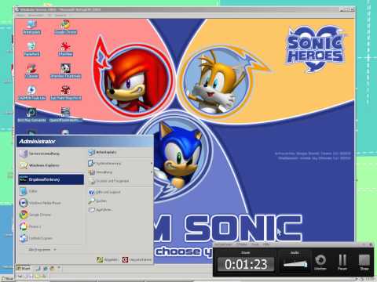Open the Papierkorb recycle bin
Screen dimensions: 377x282
[31, 49]
